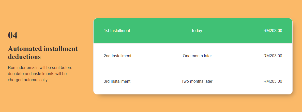302x112 pixels.
Task: Click the "3rd Installment" label
Action: tap(117, 81)
